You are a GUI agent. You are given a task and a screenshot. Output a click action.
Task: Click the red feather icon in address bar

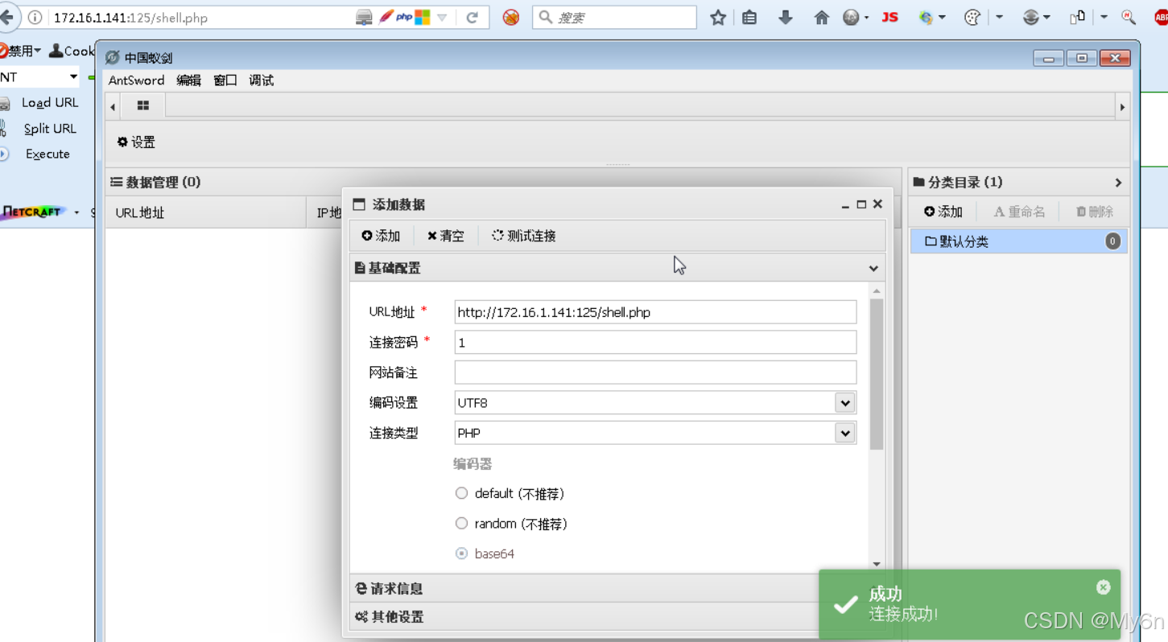tap(386, 17)
